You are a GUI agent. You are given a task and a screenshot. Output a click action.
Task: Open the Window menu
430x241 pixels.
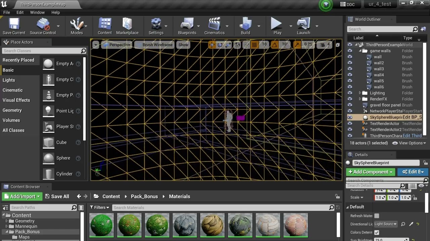(37, 12)
